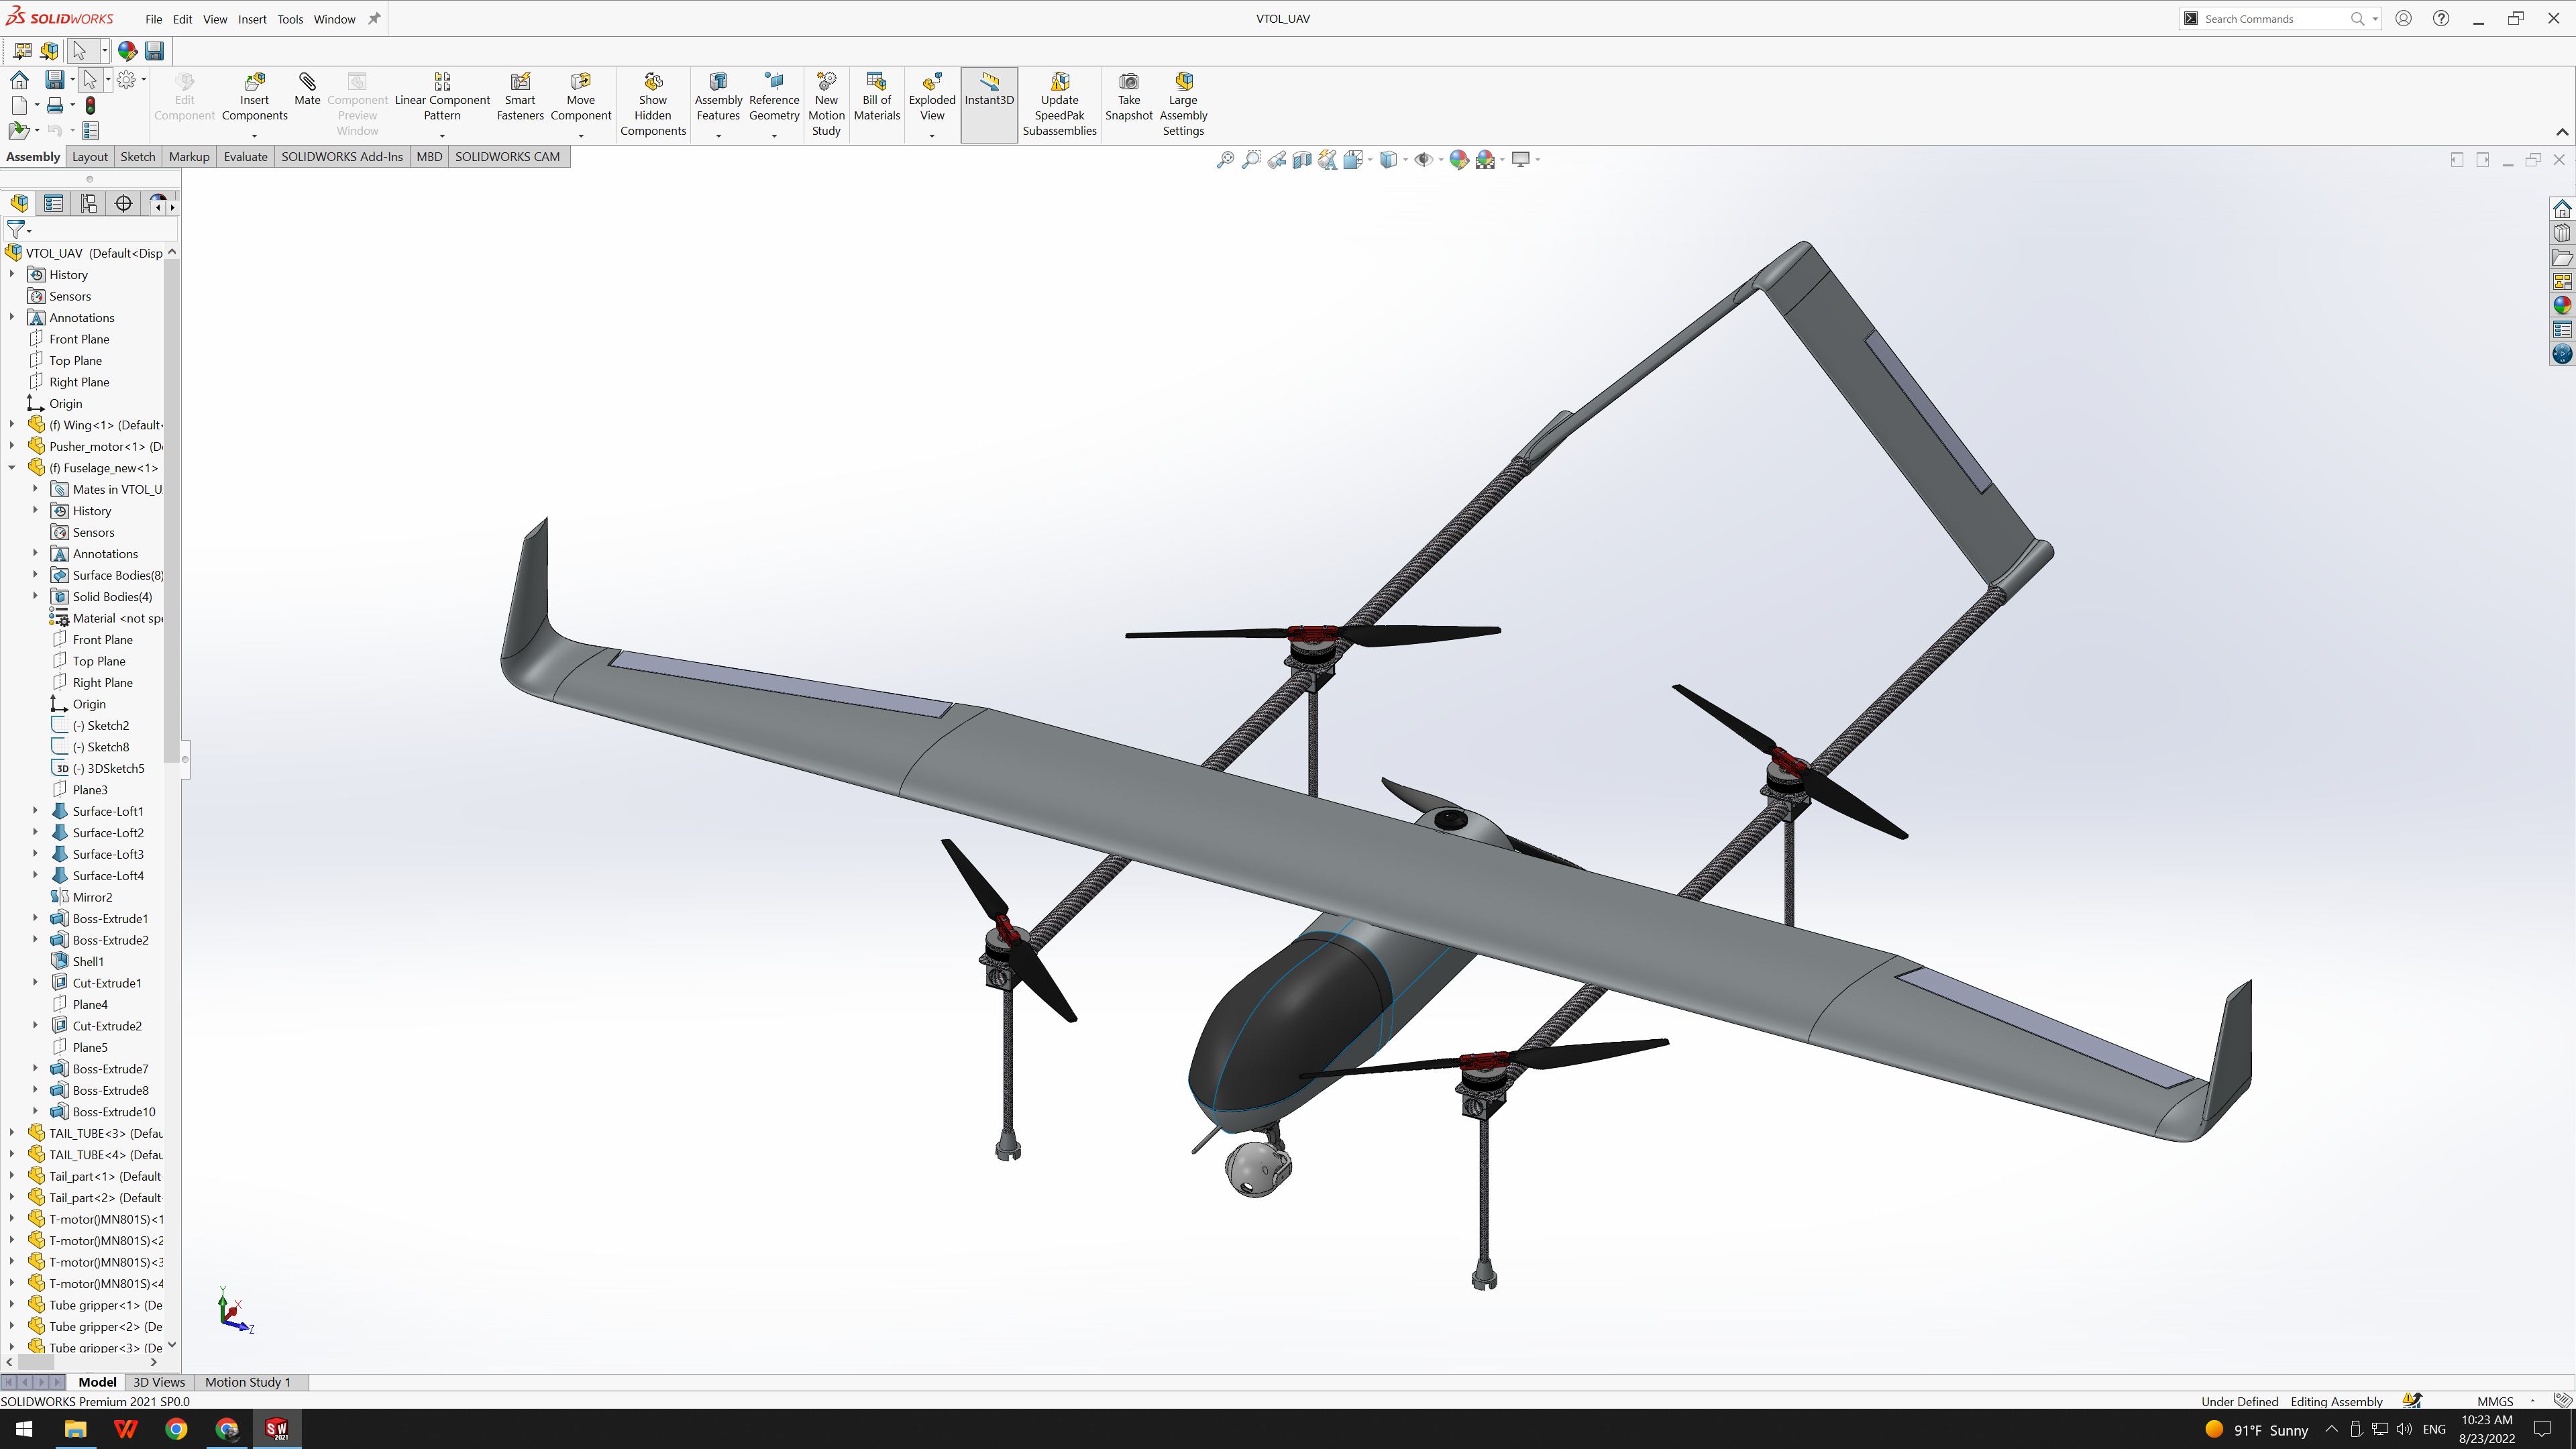This screenshot has height=1449, width=2576.
Task: Open the ConfigurationManager tab icon
Action: pyautogui.click(x=89, y=204)
